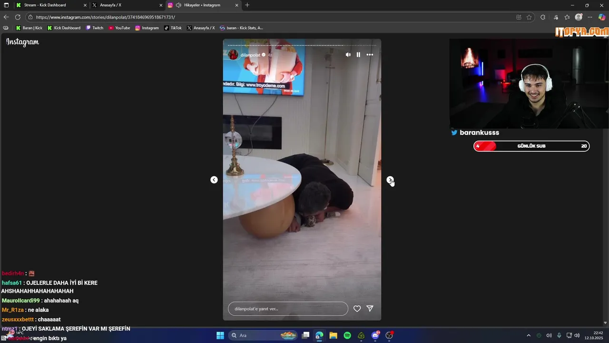609x343 pixels.
Task: Close the Anasayfa / X tab
Action: point(161,5)
